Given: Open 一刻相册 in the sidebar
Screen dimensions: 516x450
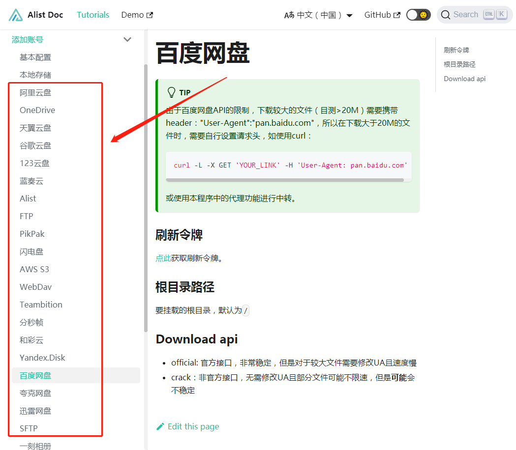Looking at the screenshot, I should (x=35, y=446).
